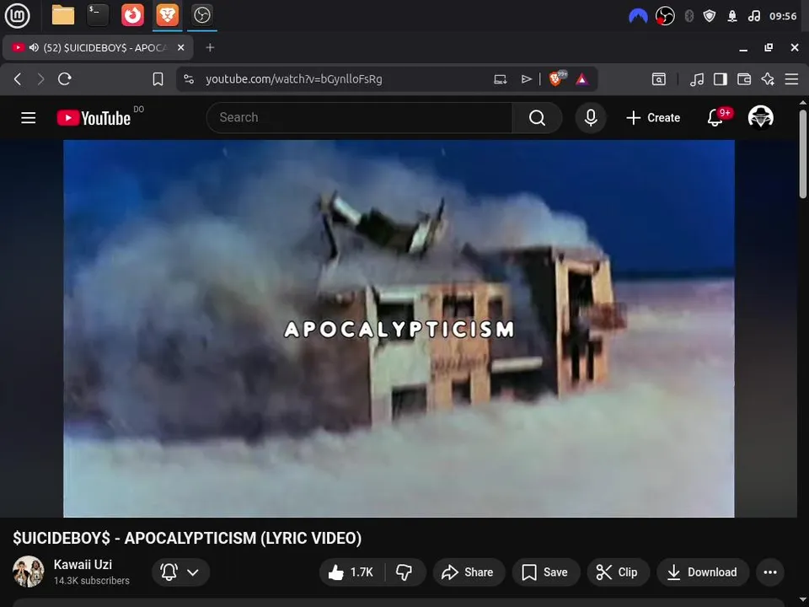Open the Create button
The image size is (809, 607).
[x=653, y=118]
